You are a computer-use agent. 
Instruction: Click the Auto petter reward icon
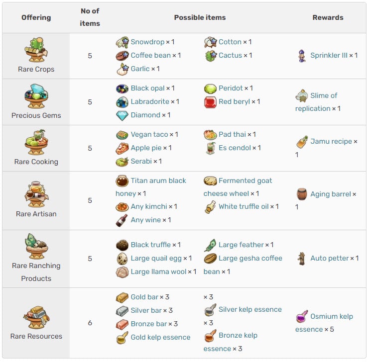[302, 259]
